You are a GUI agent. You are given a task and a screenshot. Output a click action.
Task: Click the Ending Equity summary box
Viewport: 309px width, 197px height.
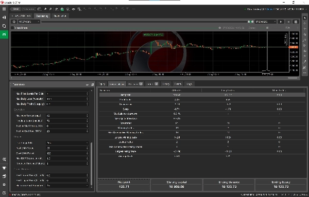point(281,185)
